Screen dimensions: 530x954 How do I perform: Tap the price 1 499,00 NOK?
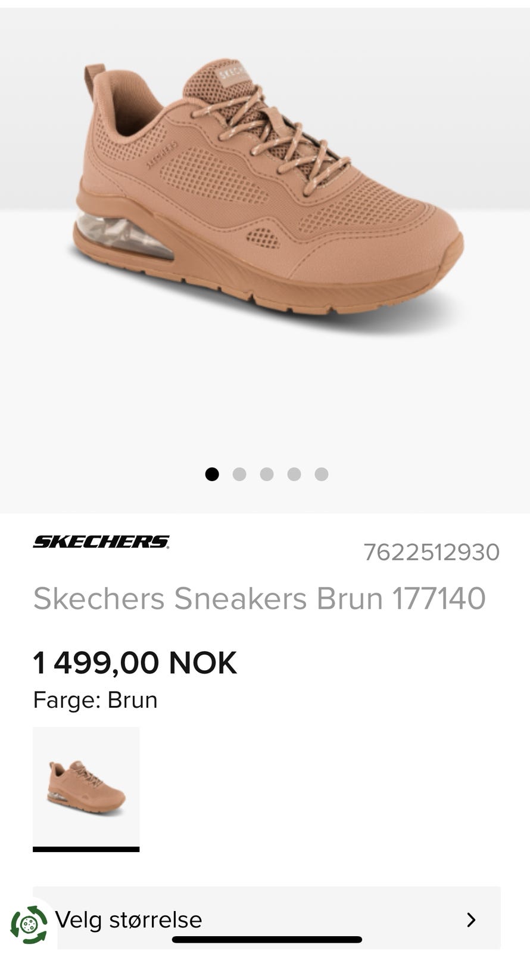[x=135, y=662]
